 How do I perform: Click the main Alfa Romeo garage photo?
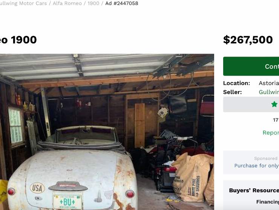pyautogui.click(x=107, y=132)
